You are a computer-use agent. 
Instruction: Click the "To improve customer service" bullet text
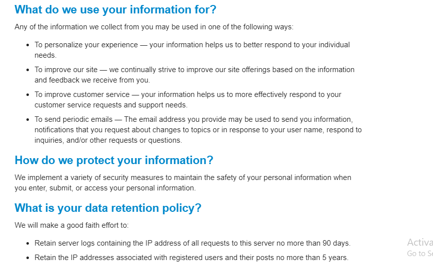(x=82, y=94)
